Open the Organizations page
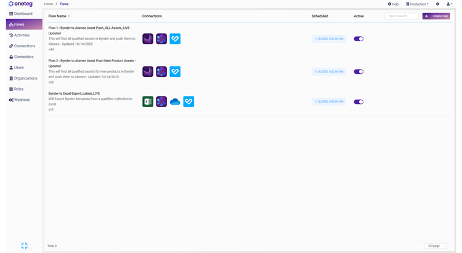 tap(23, 78)
